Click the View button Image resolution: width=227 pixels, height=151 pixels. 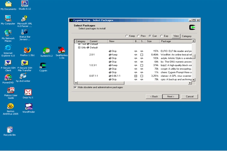pos(176,36)
